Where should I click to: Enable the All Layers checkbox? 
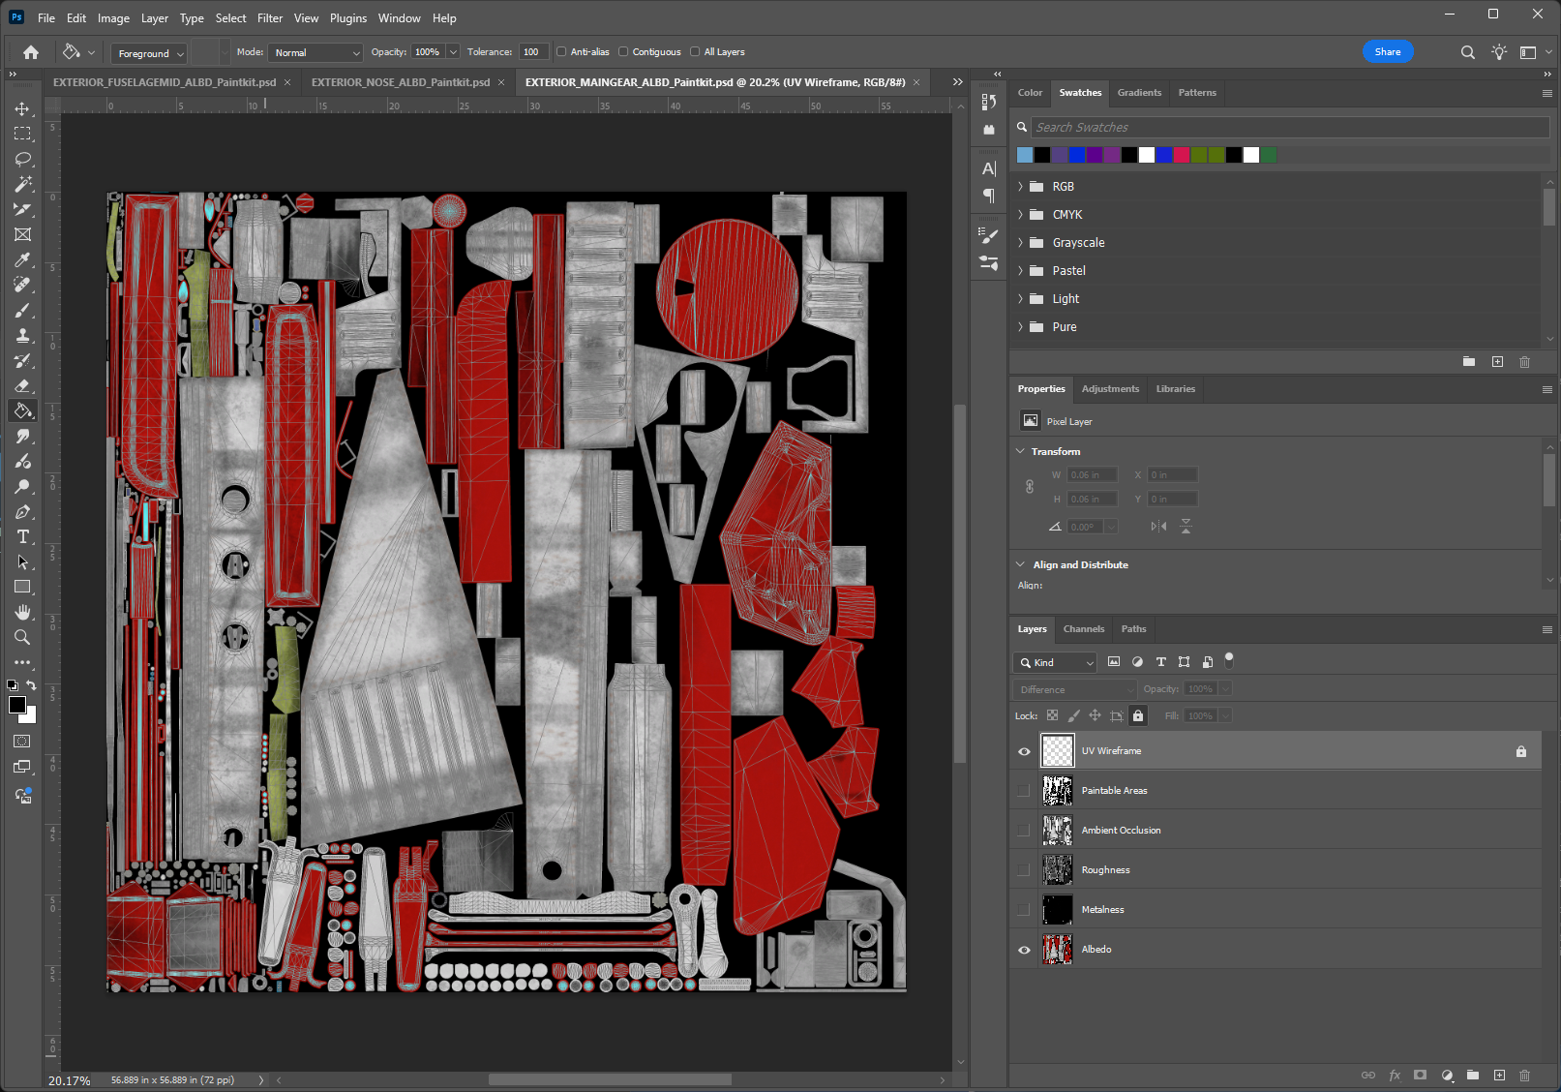pos(695,52)
